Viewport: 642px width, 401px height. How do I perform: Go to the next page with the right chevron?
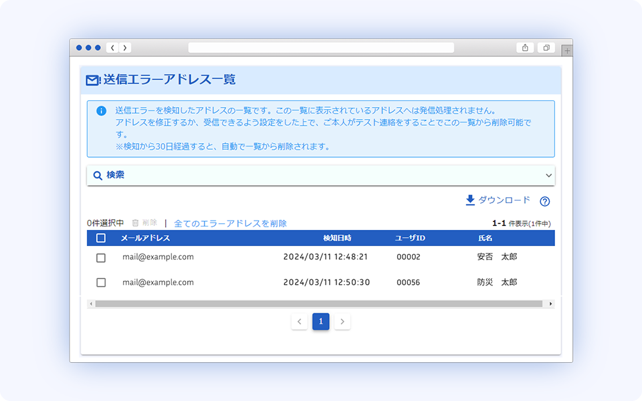[x=342, y=321]
